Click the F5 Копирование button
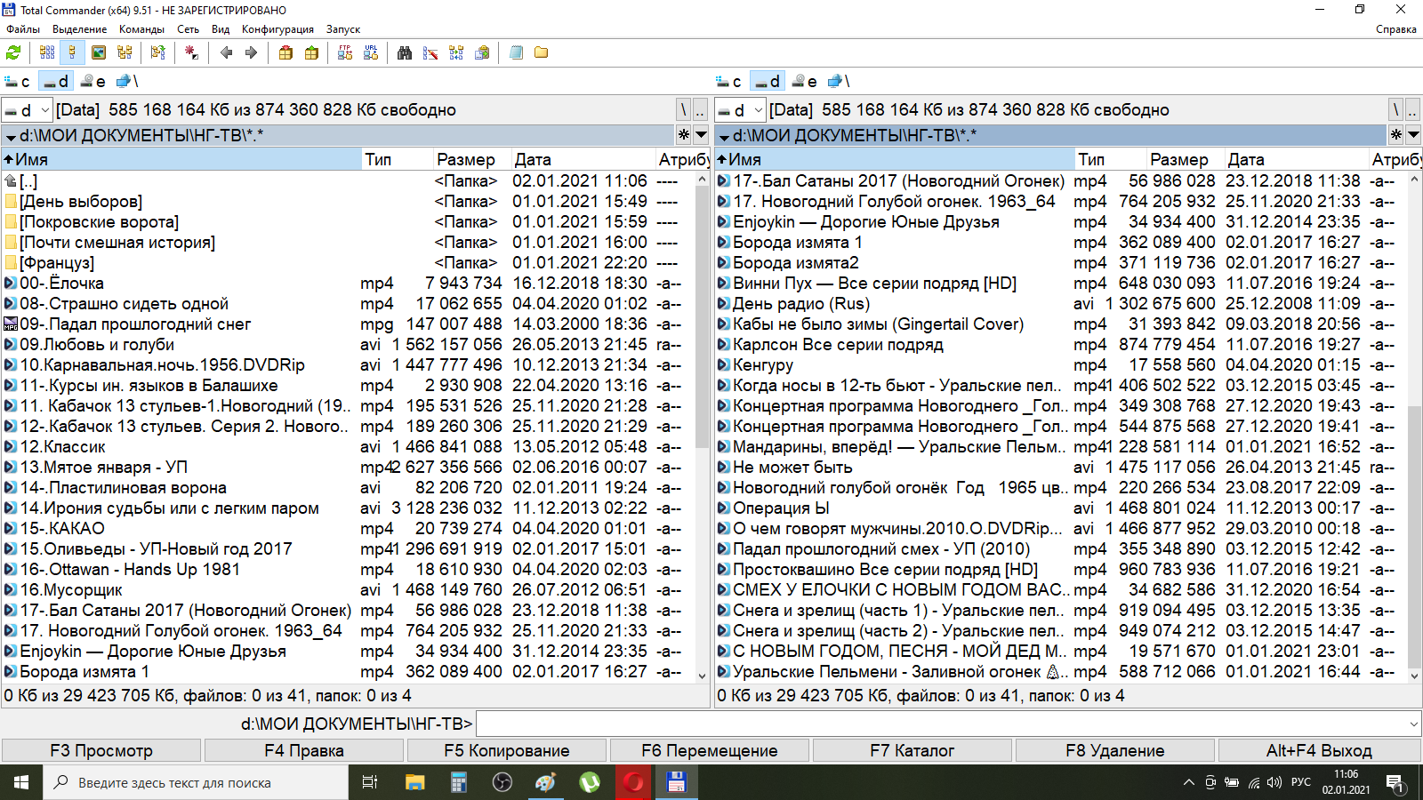Viewport: 1423px width, 800px height. (507, 751)
